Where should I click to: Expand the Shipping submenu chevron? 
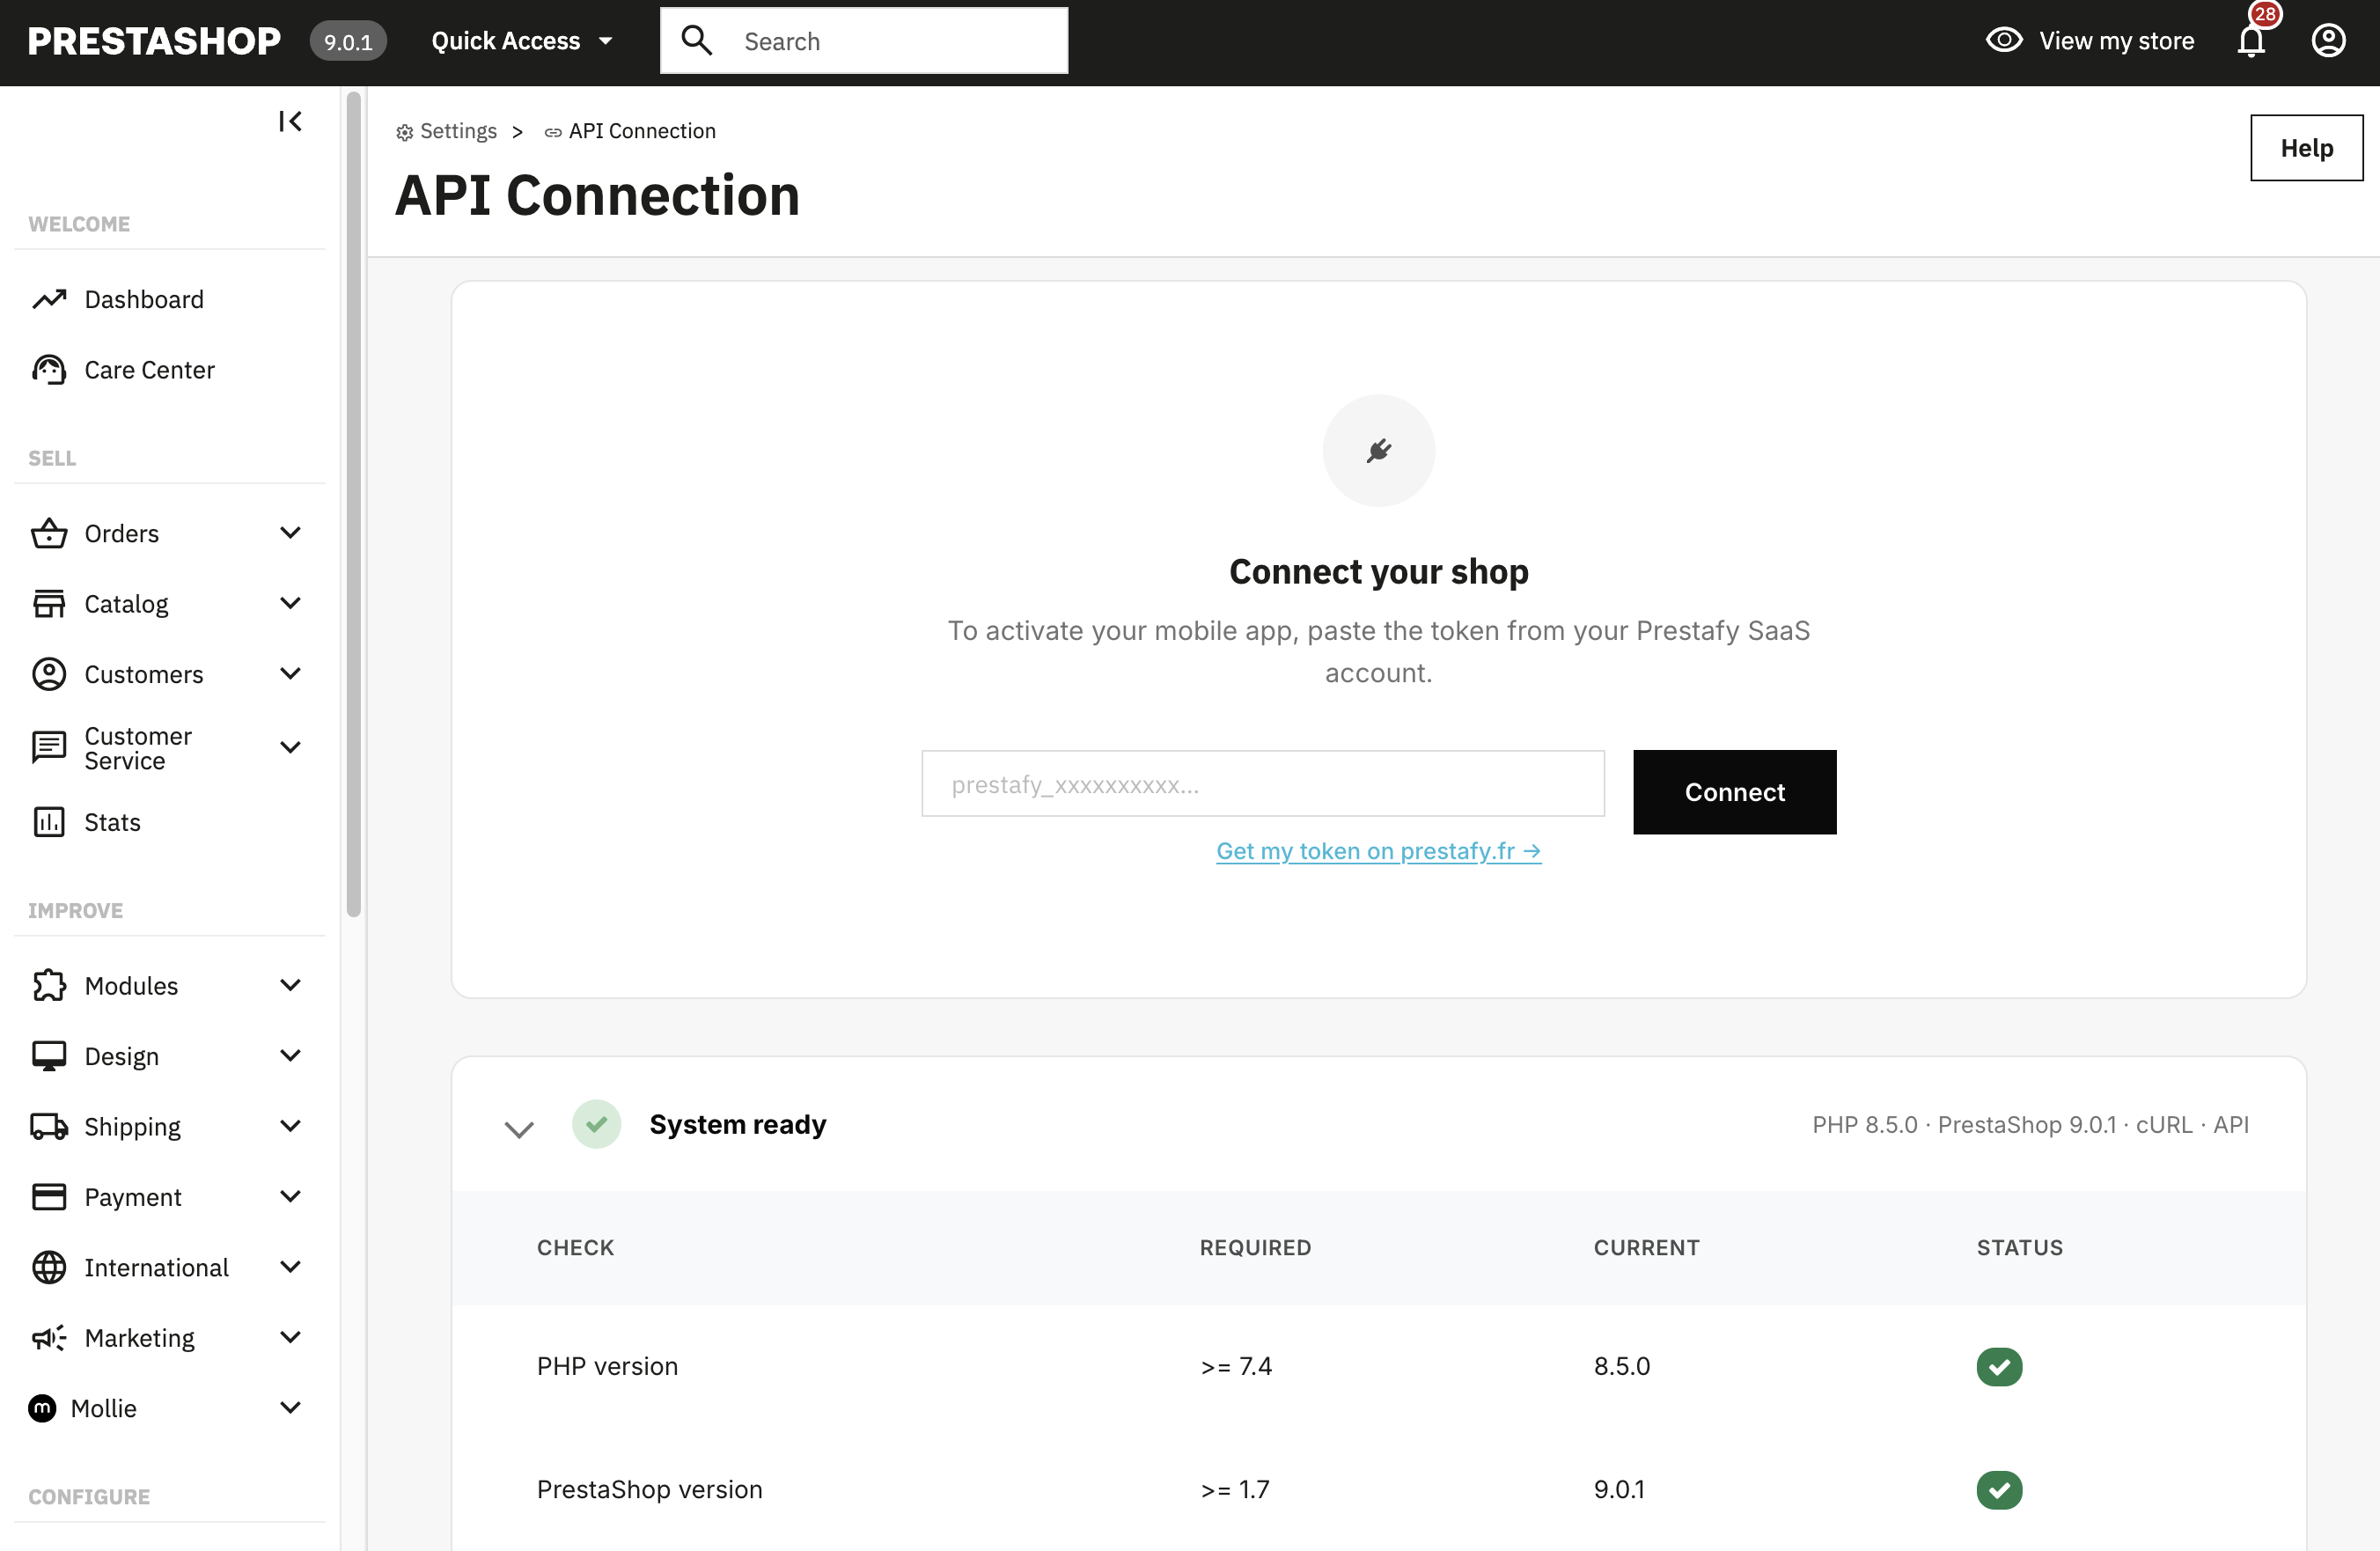point(290,1126)
